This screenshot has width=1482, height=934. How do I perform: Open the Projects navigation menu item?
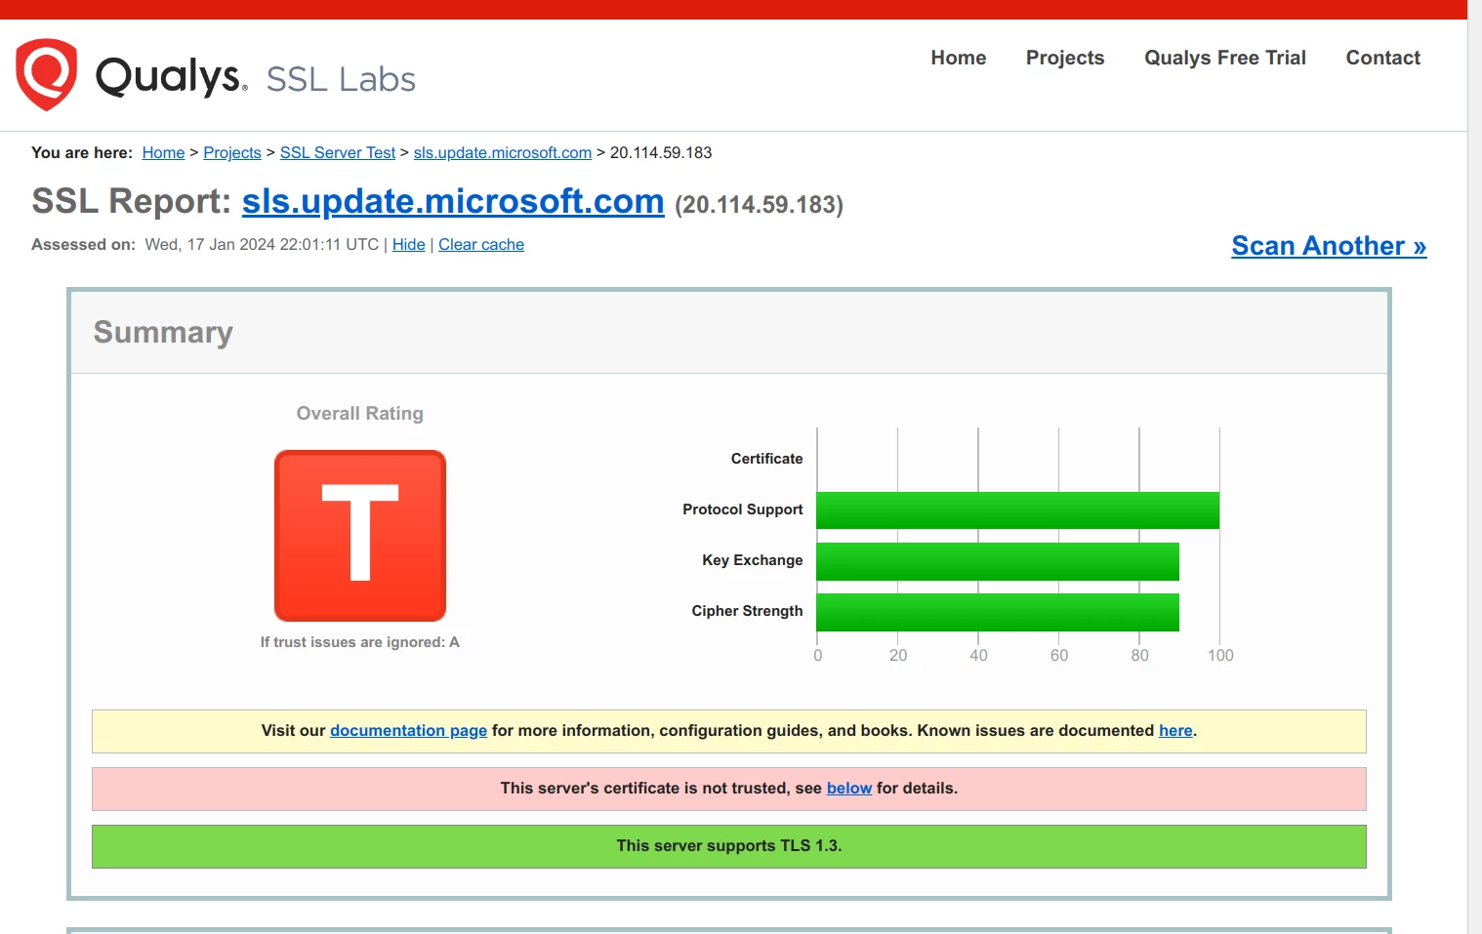1065,58
